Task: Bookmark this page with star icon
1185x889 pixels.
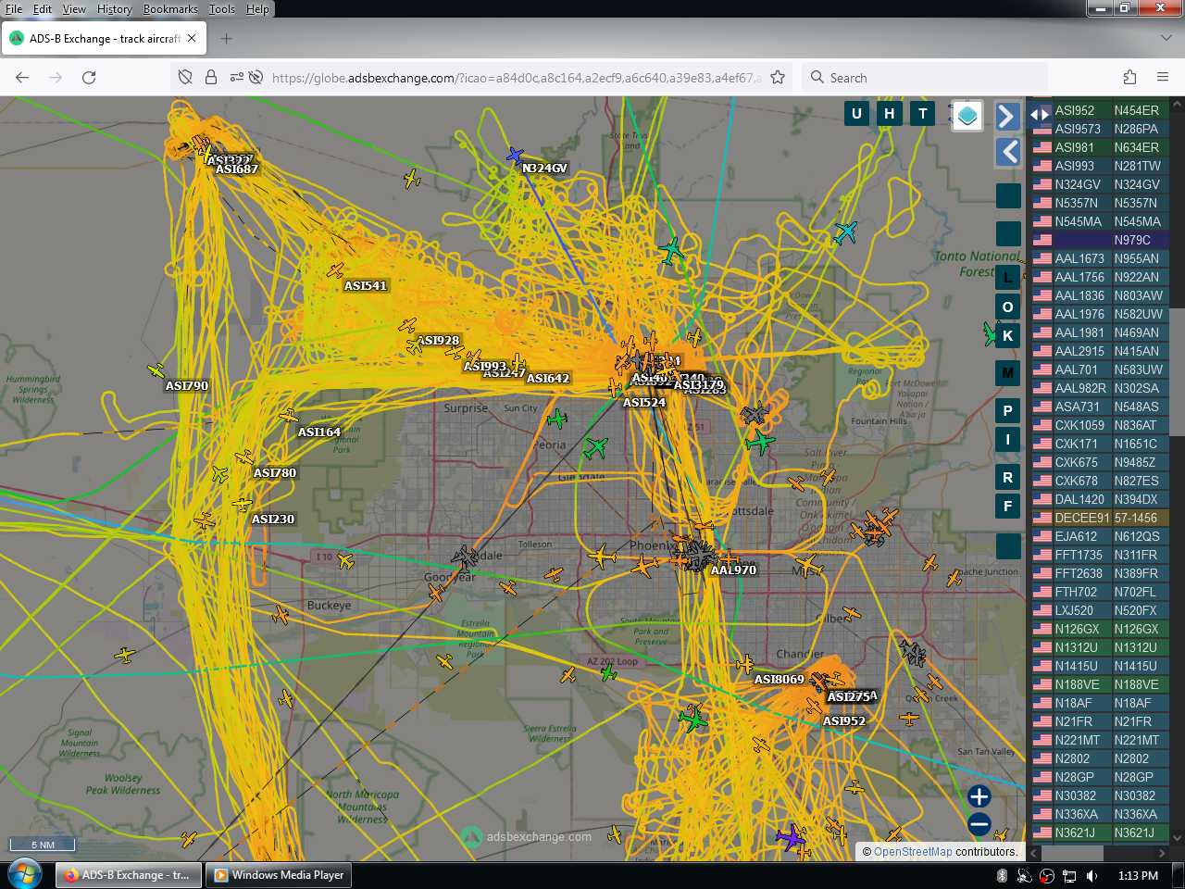Action: (778, 78)
